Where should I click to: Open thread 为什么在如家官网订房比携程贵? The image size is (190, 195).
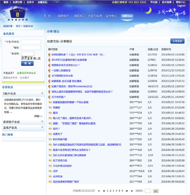pos(69,155)
